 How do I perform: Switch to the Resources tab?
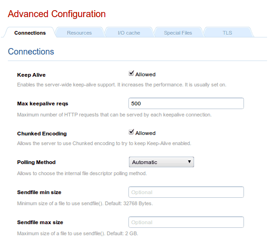pyautogui.click(x=79, y=33)
